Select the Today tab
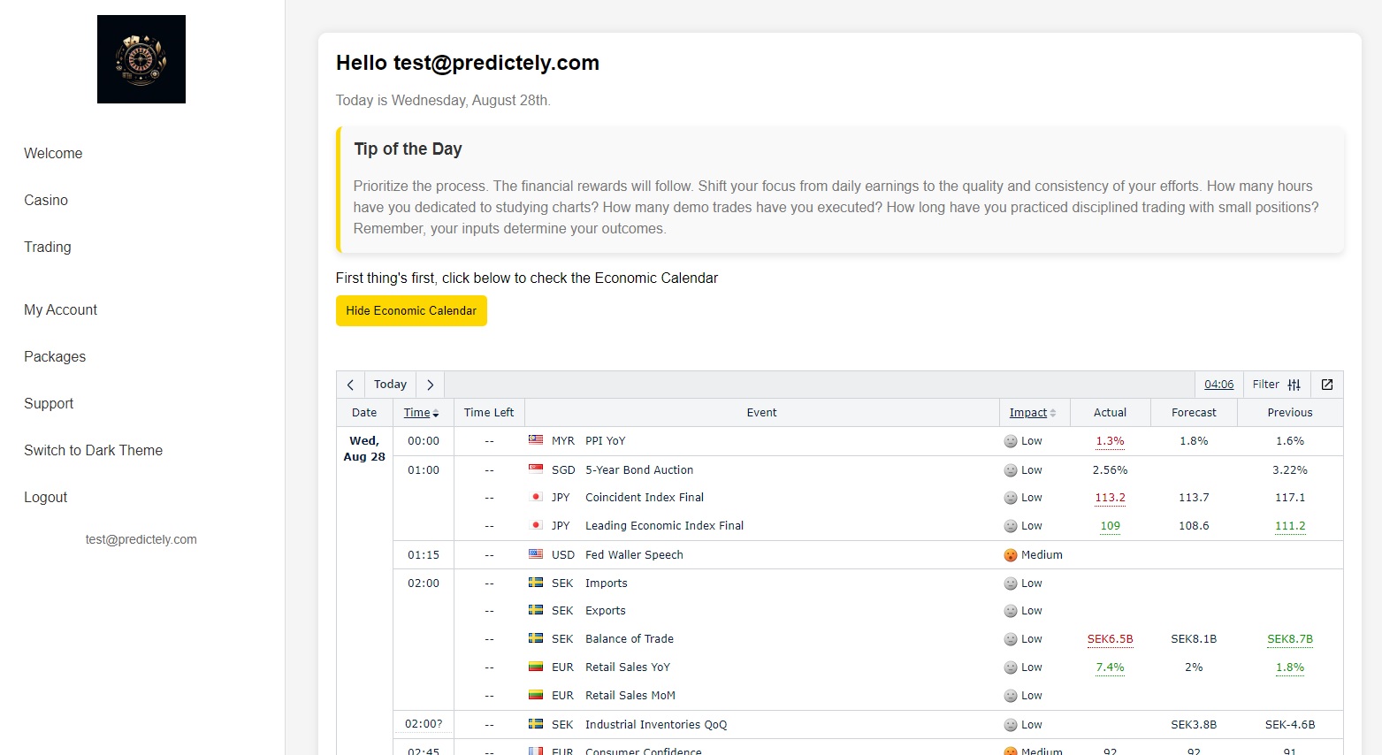The image size is (1382, 755). coord(389,384)
